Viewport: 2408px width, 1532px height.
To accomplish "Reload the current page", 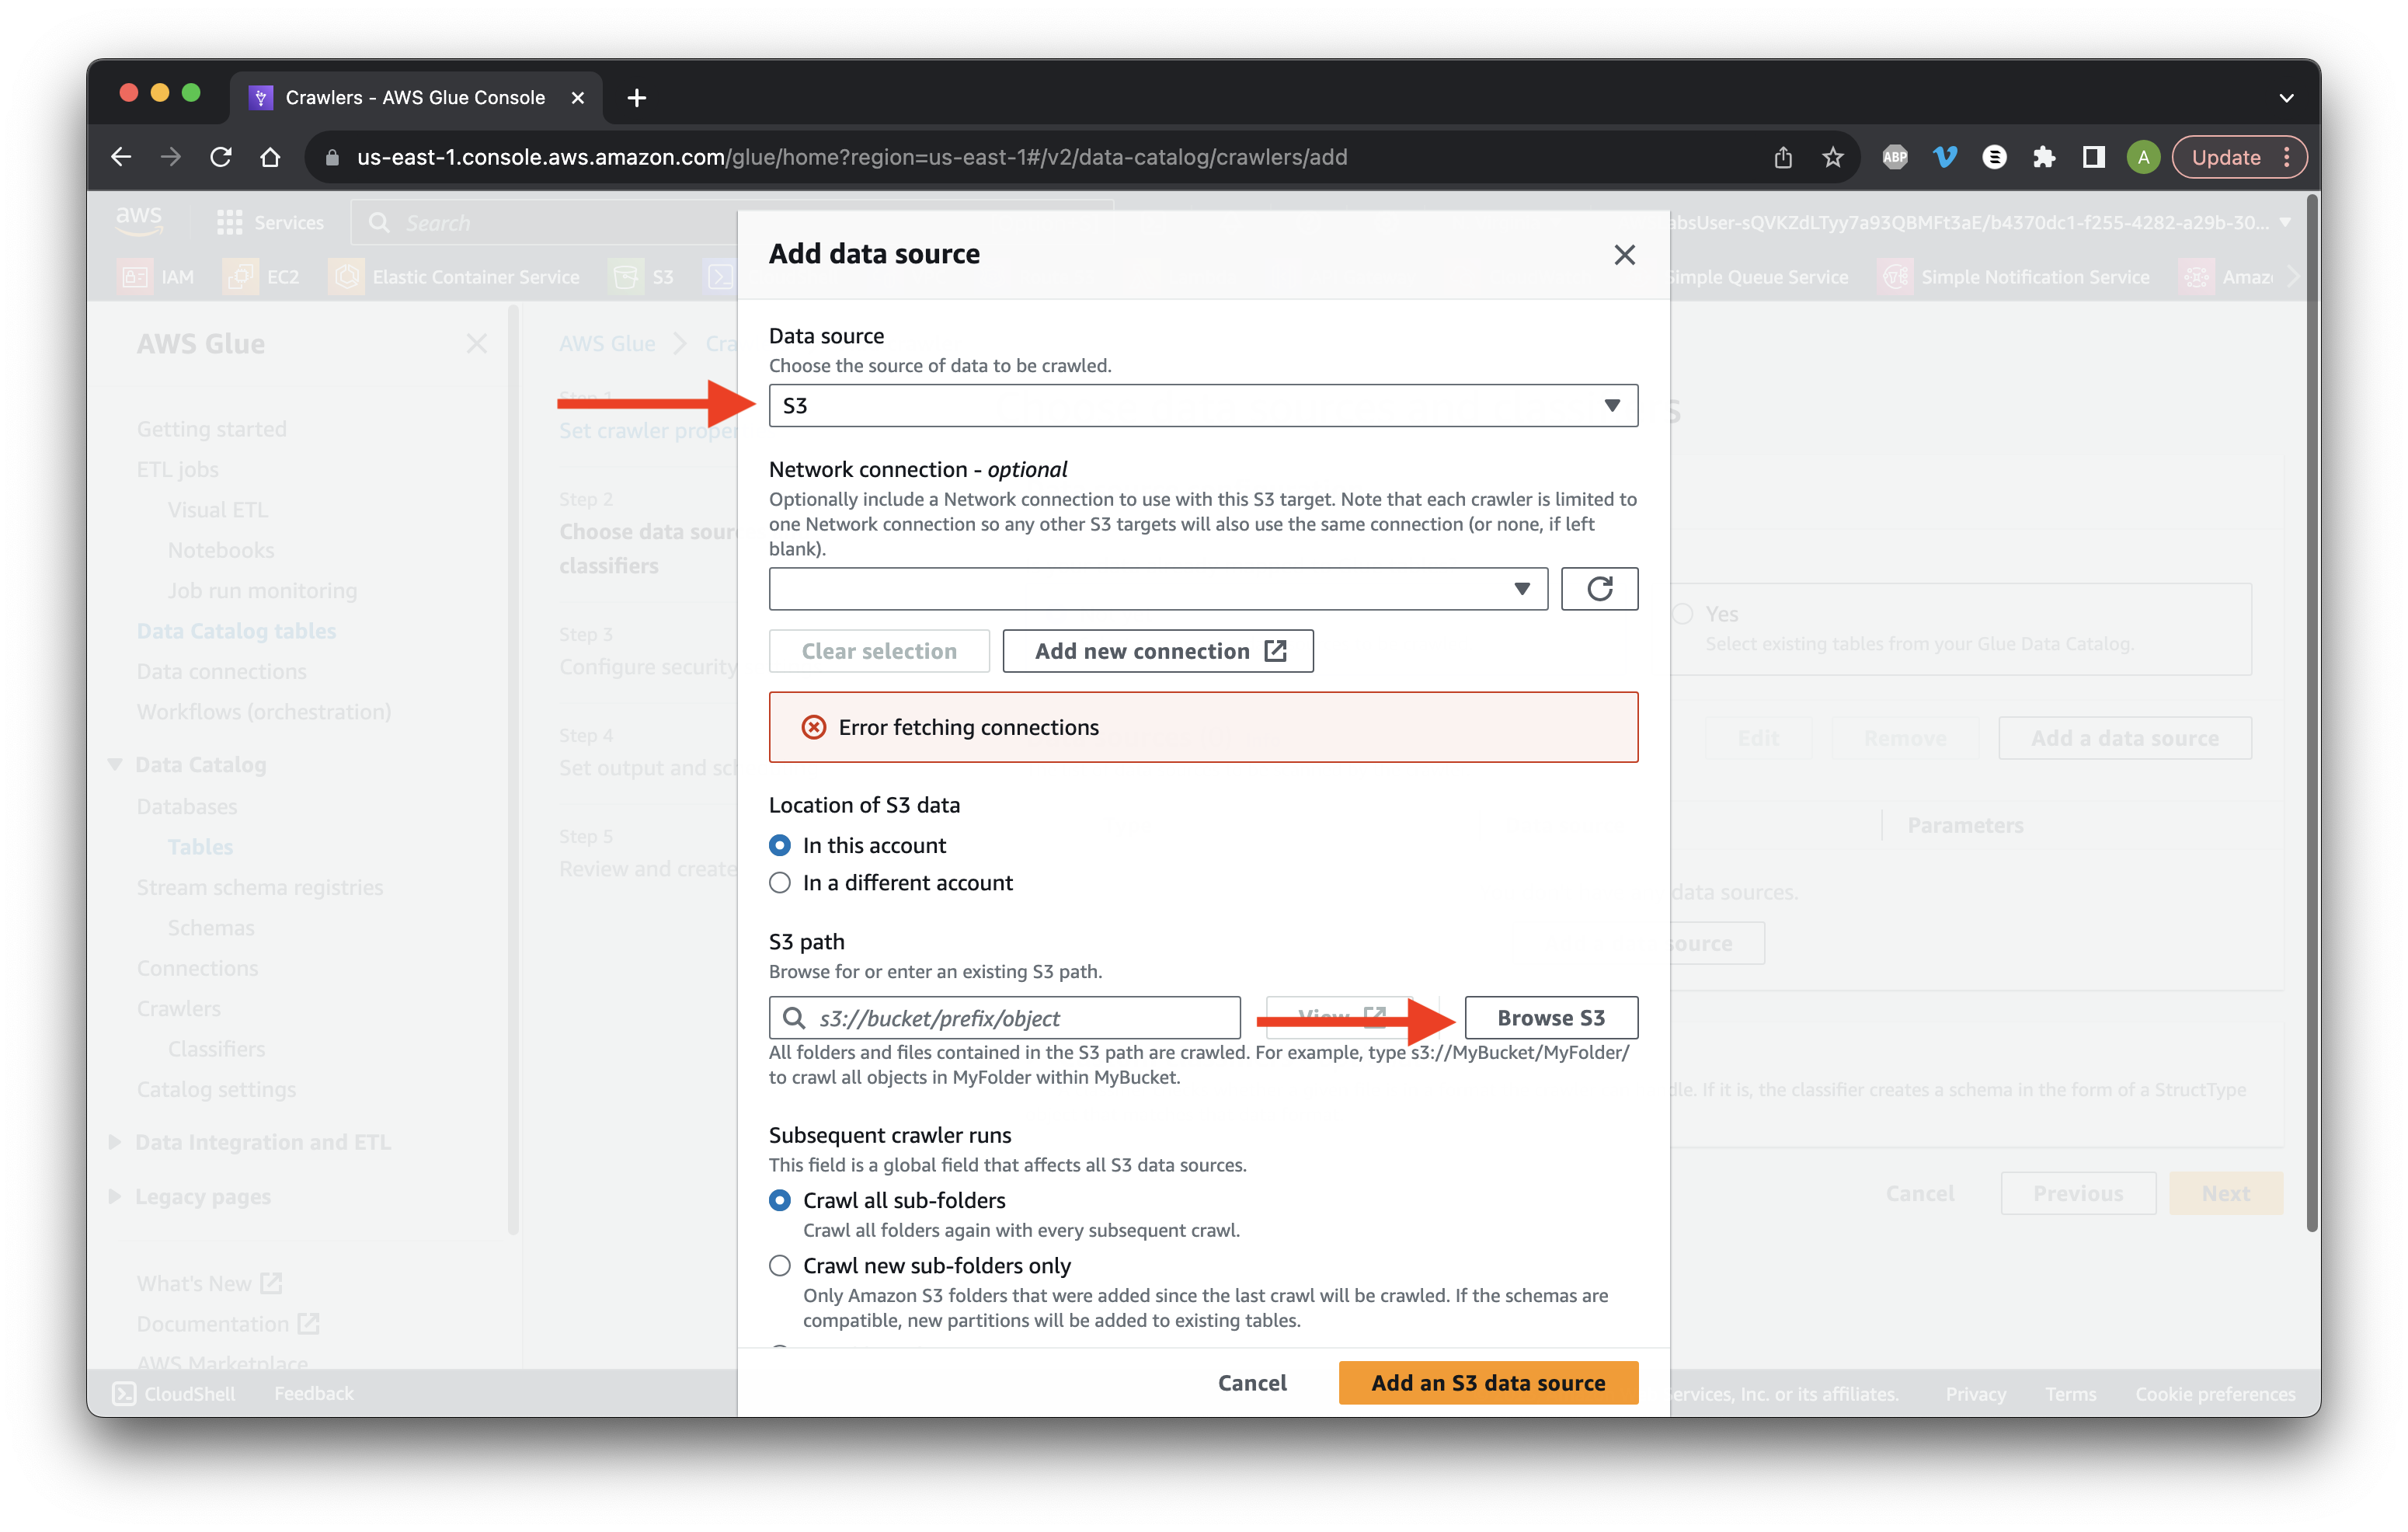I will (x=221, y=157).
